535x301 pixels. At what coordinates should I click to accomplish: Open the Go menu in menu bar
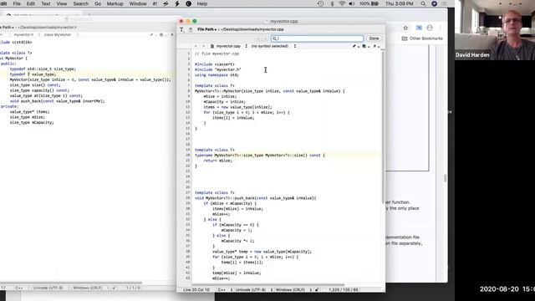[x=98, y=3]
